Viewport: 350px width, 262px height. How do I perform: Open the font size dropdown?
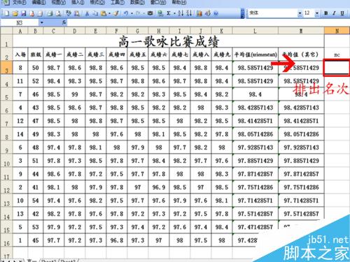coord(316,13)
